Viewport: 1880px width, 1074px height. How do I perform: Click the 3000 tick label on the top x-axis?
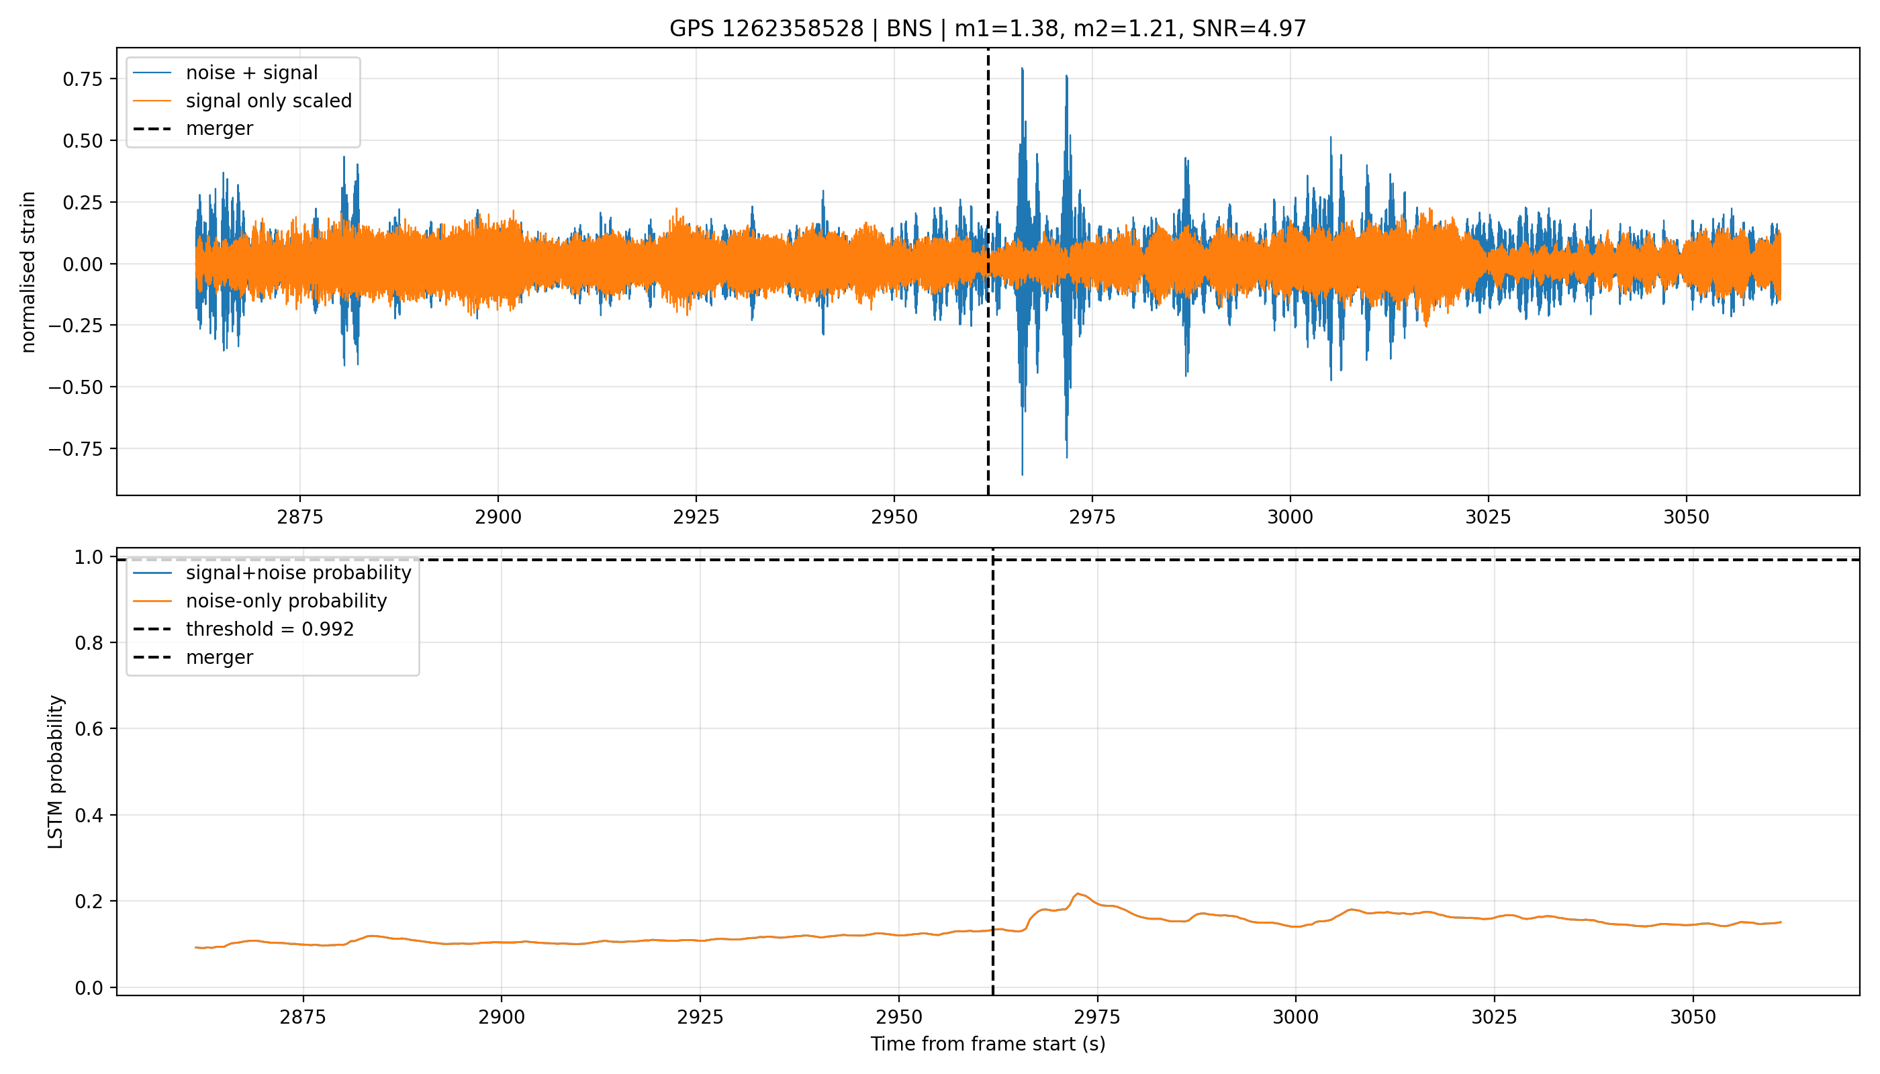pyautogui.click(x=1290, y=517)
